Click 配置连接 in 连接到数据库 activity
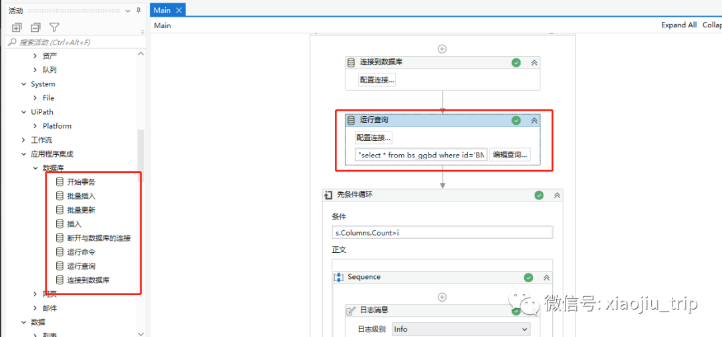 [377, 80]
